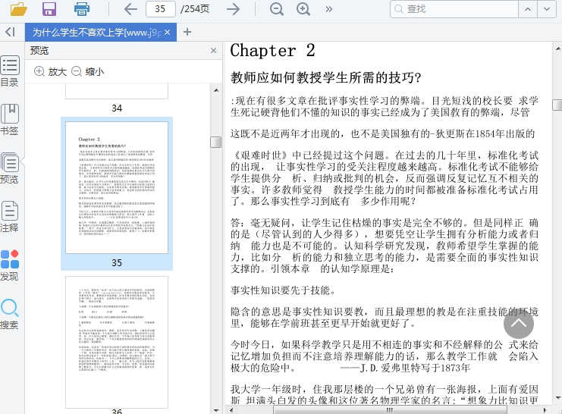
Task: Close the 为什么学生不喜欢上学 tab
Action: pos(168,33)
